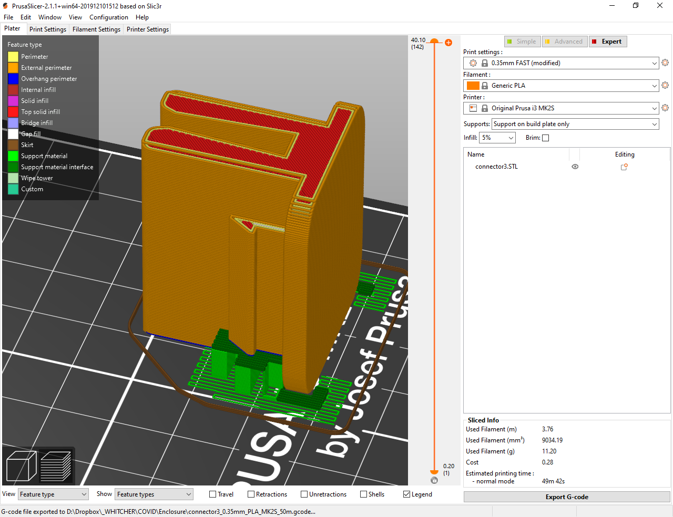
Task: Click the estimated time 49m 42s value
Action: point(553,481)
